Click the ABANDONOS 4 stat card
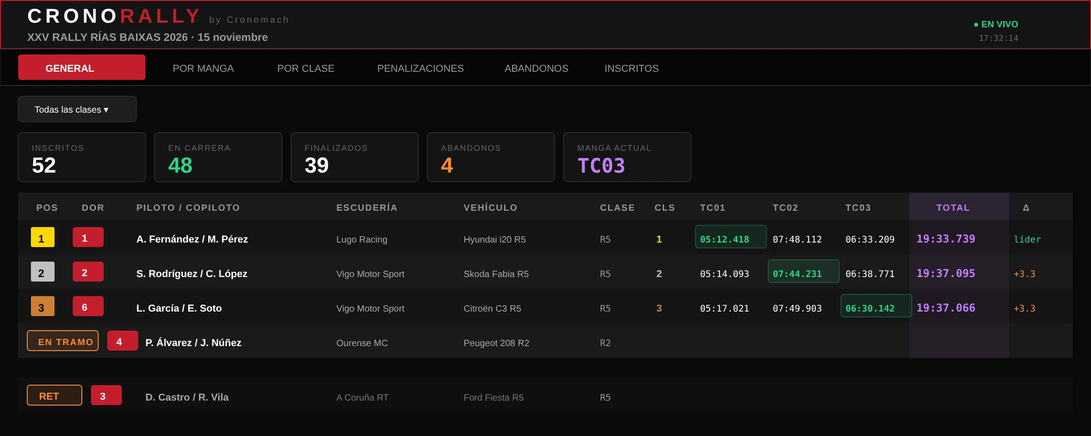Viewport: 1091px width, 436px height. pos(491,157)
